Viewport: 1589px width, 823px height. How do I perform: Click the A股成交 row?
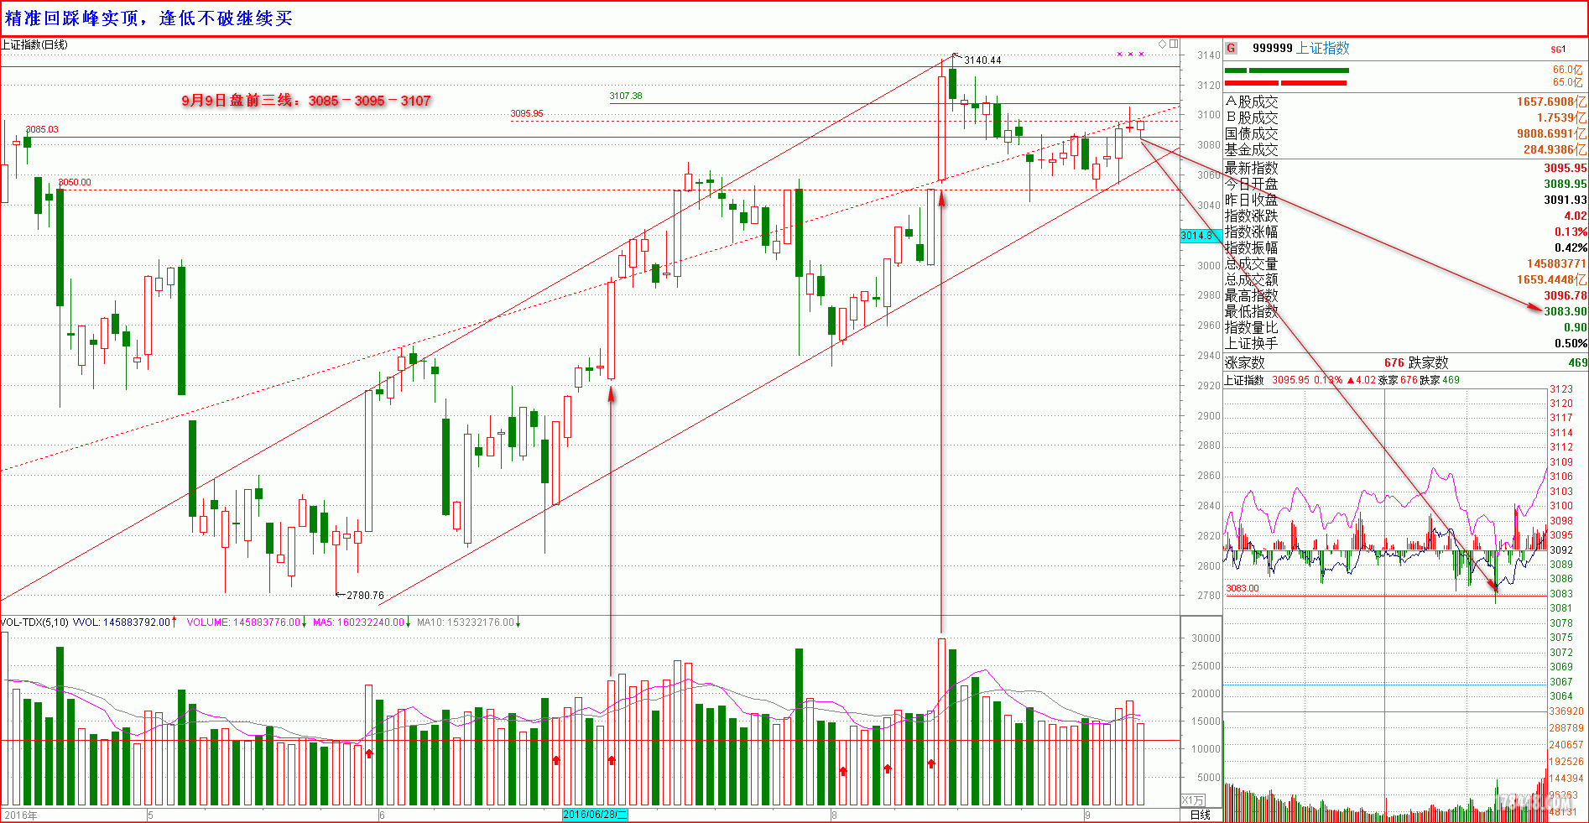(x=1405, y=102)
